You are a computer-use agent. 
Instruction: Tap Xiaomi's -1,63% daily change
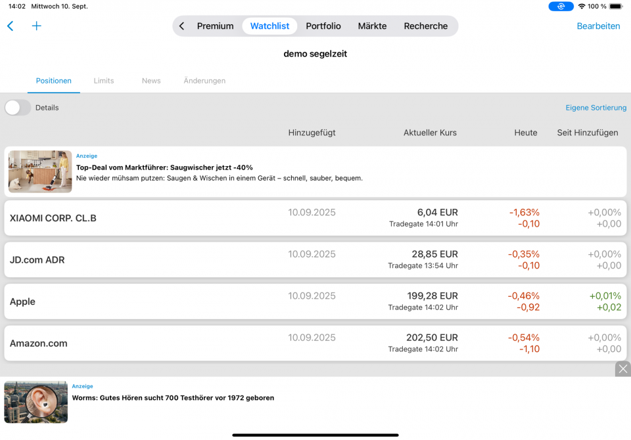[x=525, y=212]
